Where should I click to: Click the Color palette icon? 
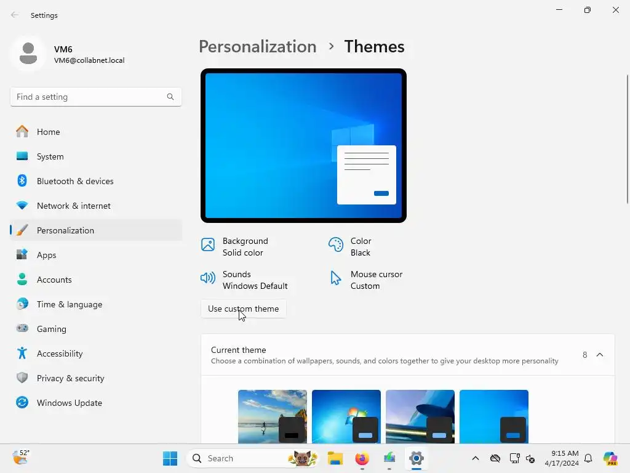[x=336, y=245]
